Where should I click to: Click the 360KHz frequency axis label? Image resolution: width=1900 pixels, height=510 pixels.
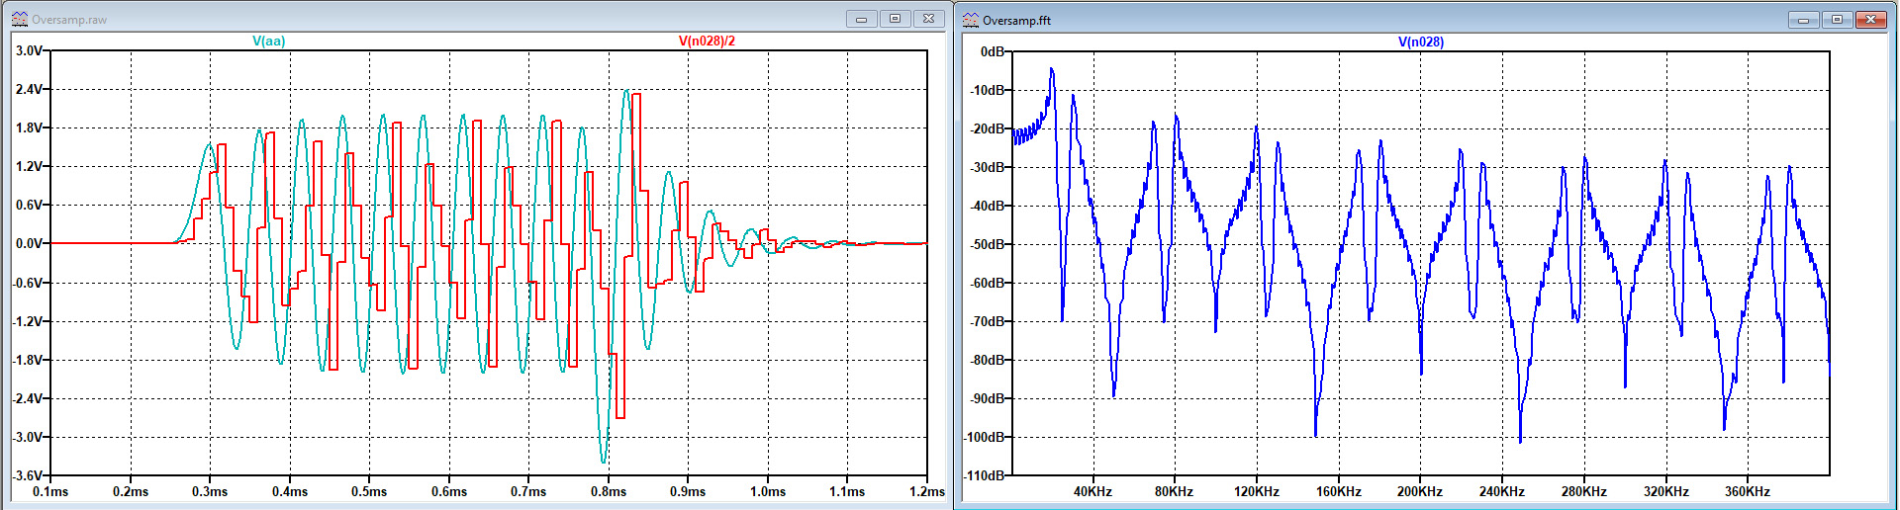(x=1747, y=491)
